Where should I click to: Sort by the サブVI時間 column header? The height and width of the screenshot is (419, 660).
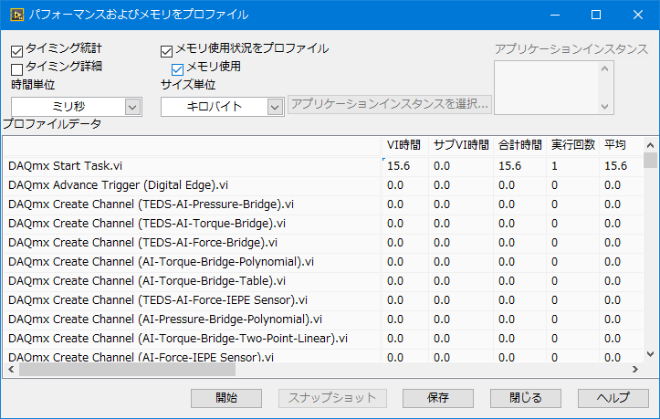(461, 145)
